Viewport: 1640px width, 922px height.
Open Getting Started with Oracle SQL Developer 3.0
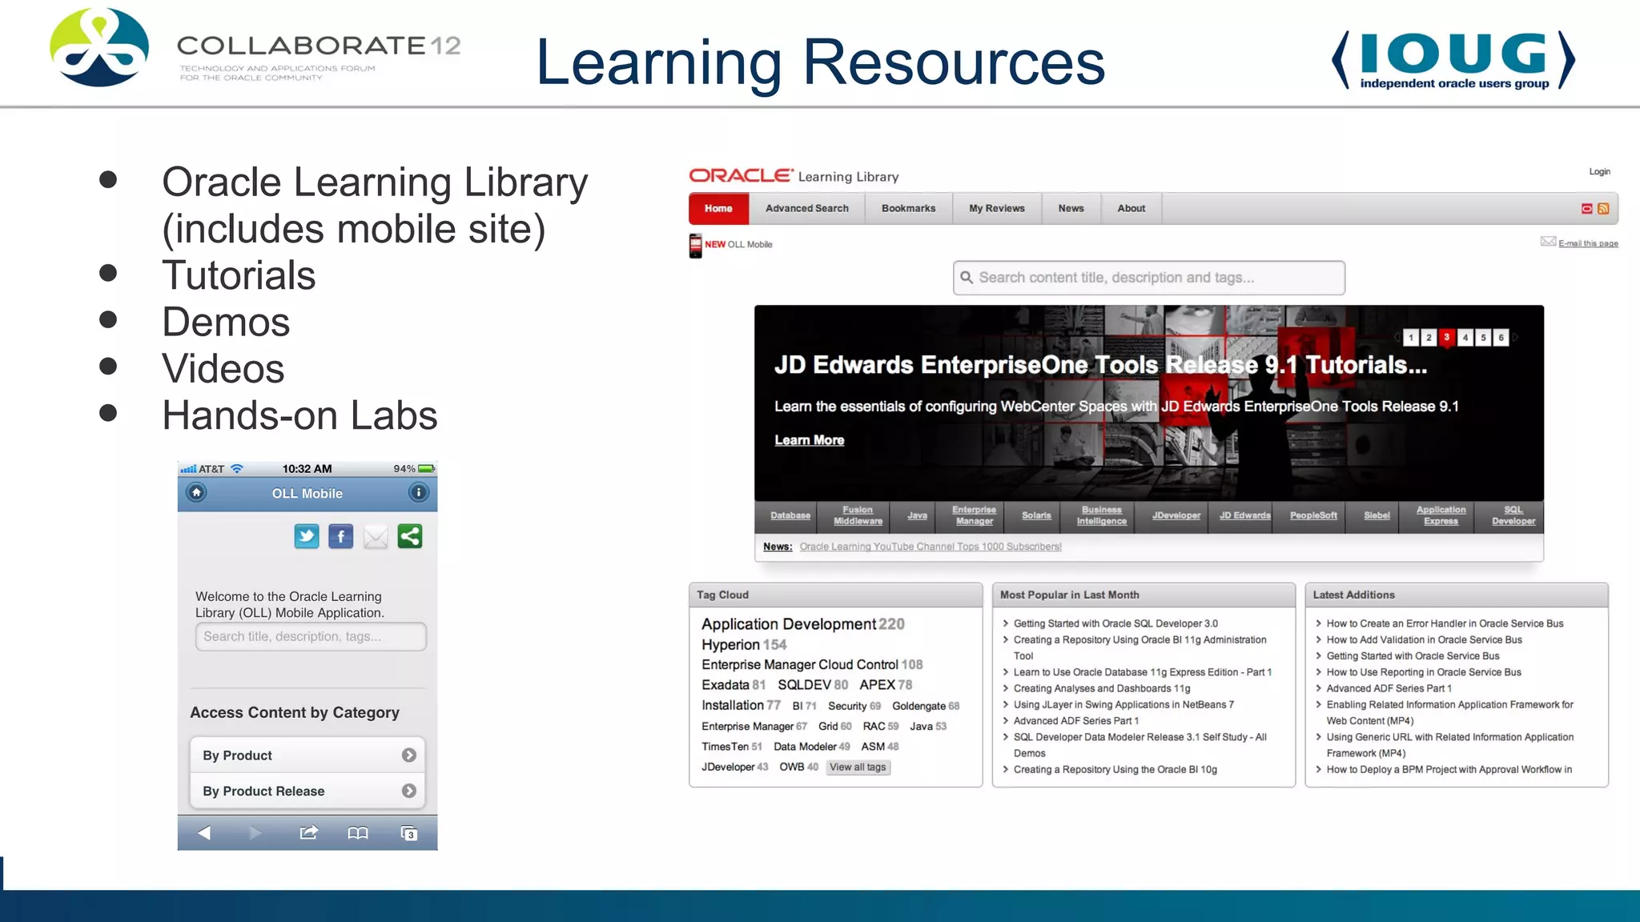point(1115,623)
